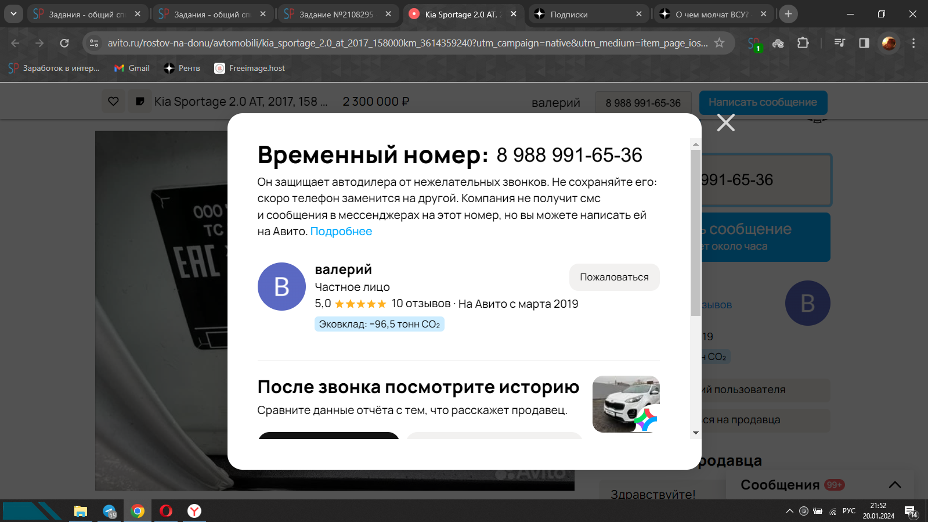Click the phone number button in header

(643, 103)
